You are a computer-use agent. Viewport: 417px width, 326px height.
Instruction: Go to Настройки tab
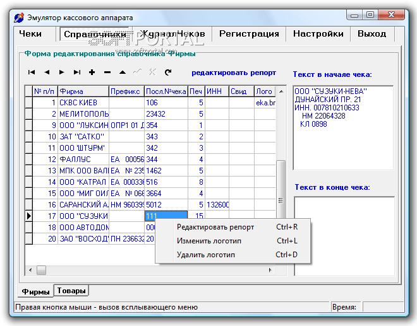[x=318, y=33]
